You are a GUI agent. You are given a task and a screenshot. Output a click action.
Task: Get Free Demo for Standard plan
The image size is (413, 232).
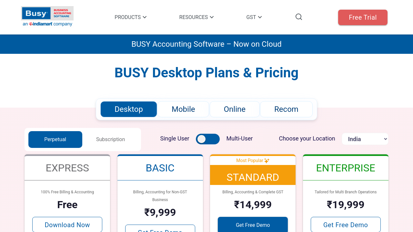point(253,225)
